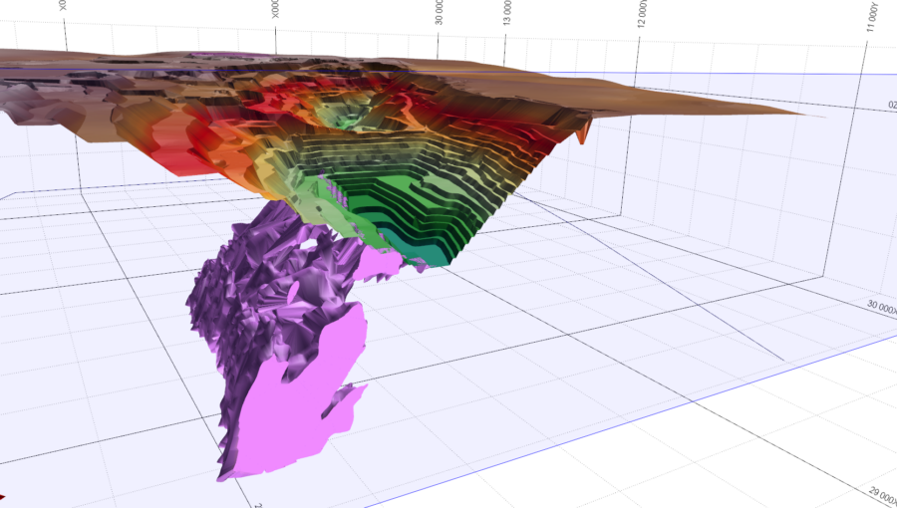
Task: Click the 29 000X axis label
Action: [x=882, y=494]
